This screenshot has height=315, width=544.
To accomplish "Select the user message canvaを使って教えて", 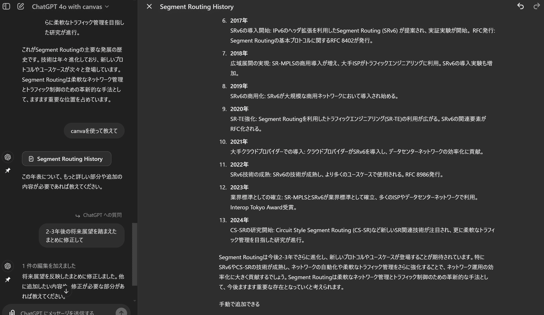I will tap(94, 131).
